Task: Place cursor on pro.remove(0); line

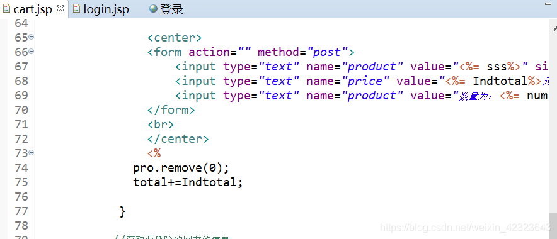Action: (181, 168)
